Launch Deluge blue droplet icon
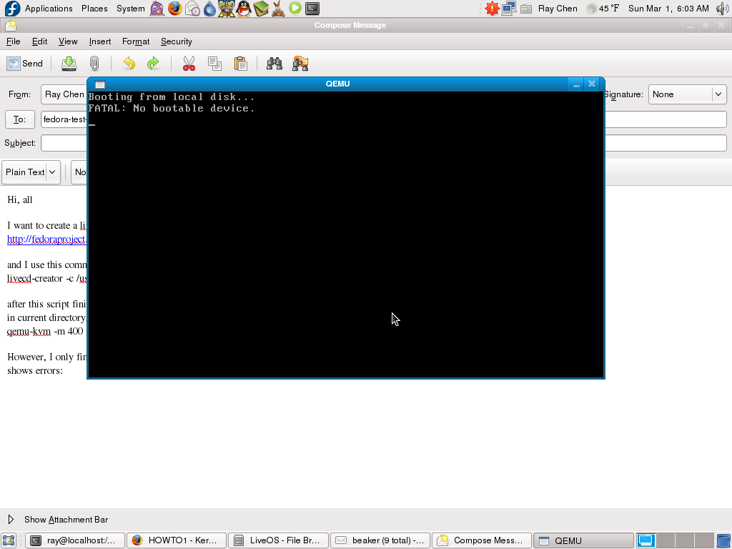Screen dimensions: 732x549 [x=209, y=9]
